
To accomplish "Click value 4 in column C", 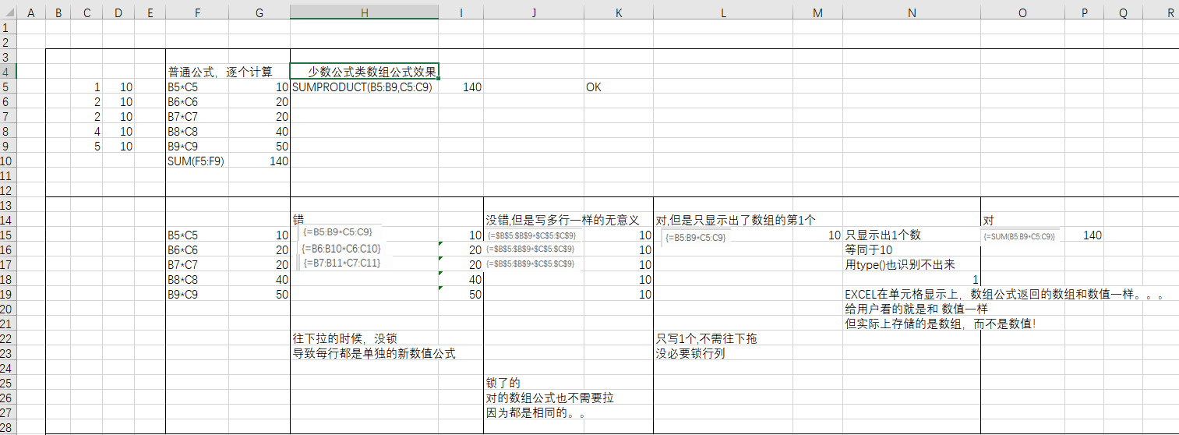I will (97, 132).
